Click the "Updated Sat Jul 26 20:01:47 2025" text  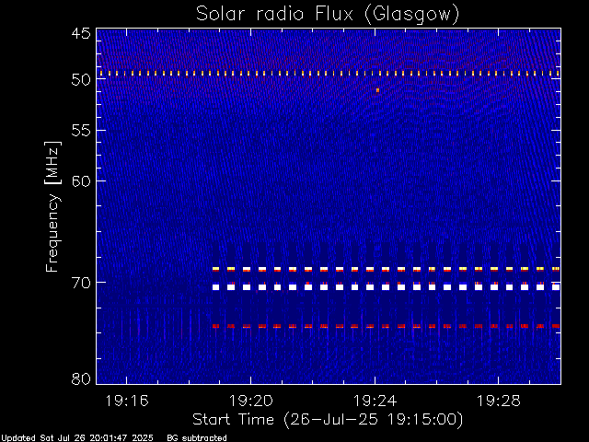coord(76,438)
